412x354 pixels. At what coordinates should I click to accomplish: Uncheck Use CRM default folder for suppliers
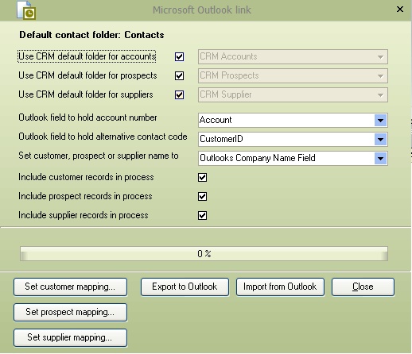click(179, 95)
